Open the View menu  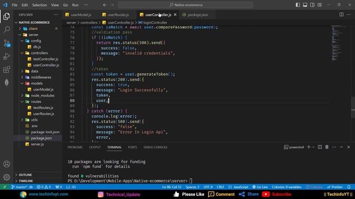point(55,5)
